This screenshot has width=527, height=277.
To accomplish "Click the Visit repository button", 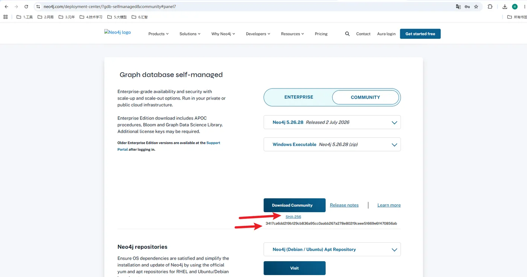I will [294, 268].
